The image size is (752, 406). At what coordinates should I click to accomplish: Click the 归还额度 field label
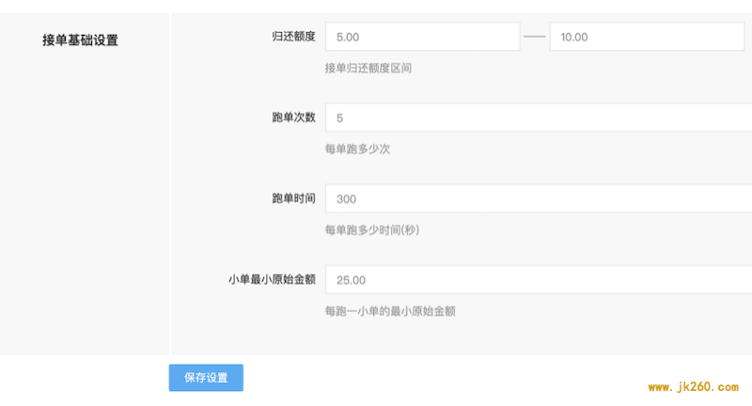[x=293, y=37]
